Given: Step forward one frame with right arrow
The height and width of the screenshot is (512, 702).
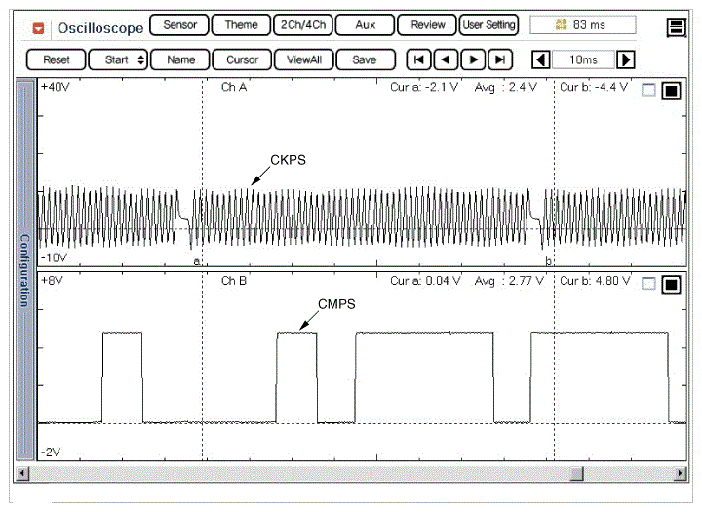Looking at the screenshot, I should pyautogui.click(x=473, y=59).
